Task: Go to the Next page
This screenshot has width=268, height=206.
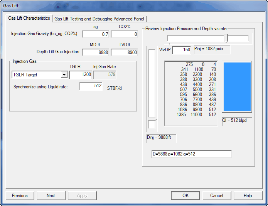Action: click(x=51, y=196)
